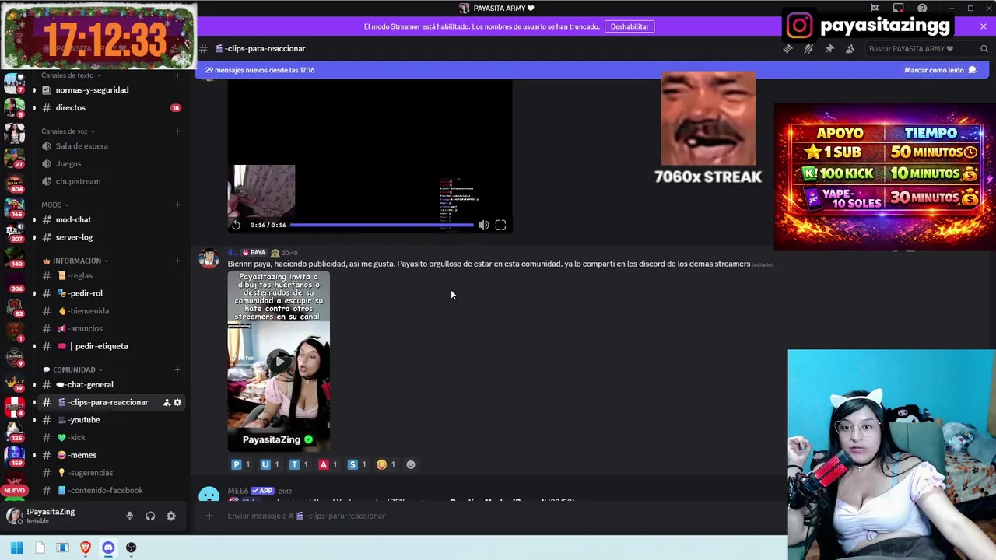Click the video progress bar
This screenshot has height=560, width=996.
381,225
